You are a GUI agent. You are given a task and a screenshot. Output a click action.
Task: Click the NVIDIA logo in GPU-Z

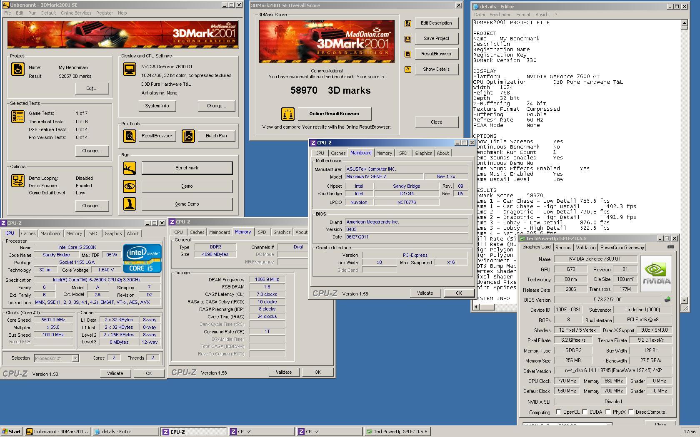656,273
